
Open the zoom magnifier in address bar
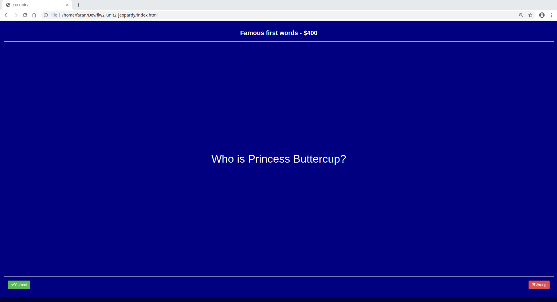coord(521,15)
